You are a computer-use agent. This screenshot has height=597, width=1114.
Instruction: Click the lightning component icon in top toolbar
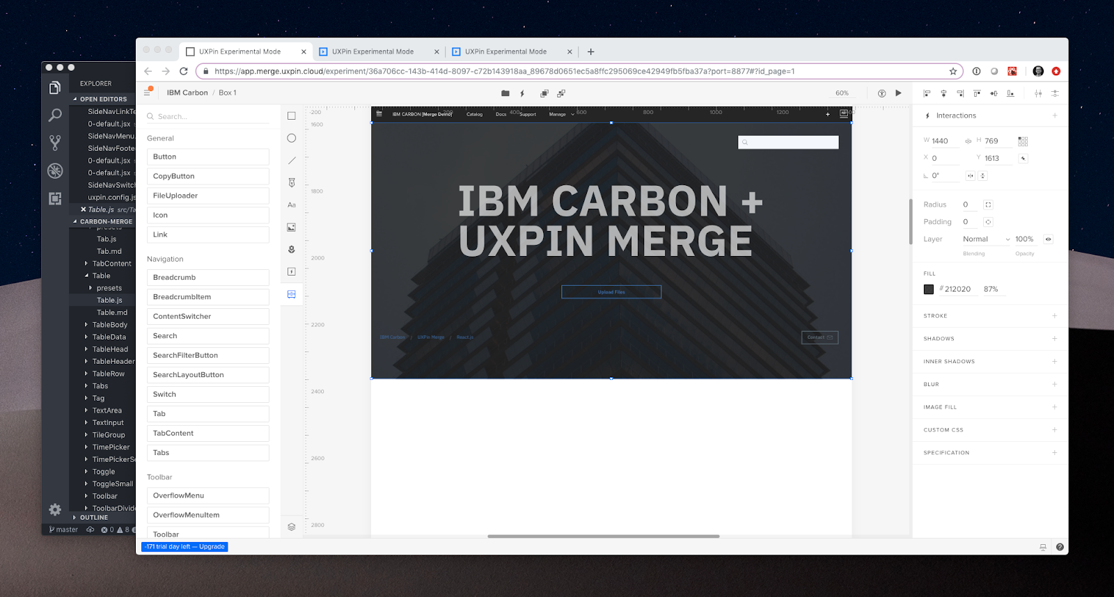point(522,93)
